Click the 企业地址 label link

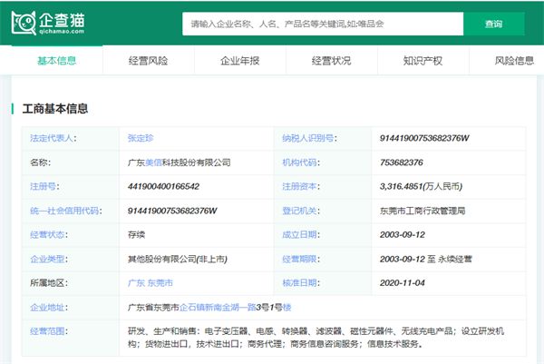click(47, 307)
